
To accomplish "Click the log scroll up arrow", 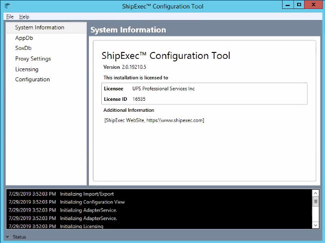I will pos(315,193).
